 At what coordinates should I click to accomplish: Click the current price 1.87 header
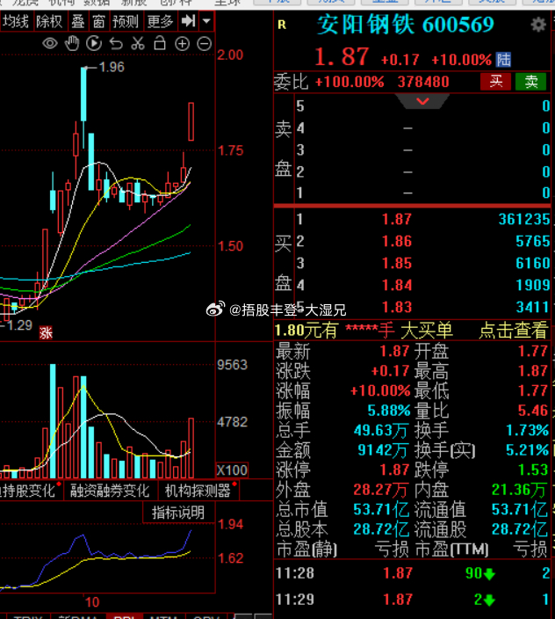tap(342, 57)
